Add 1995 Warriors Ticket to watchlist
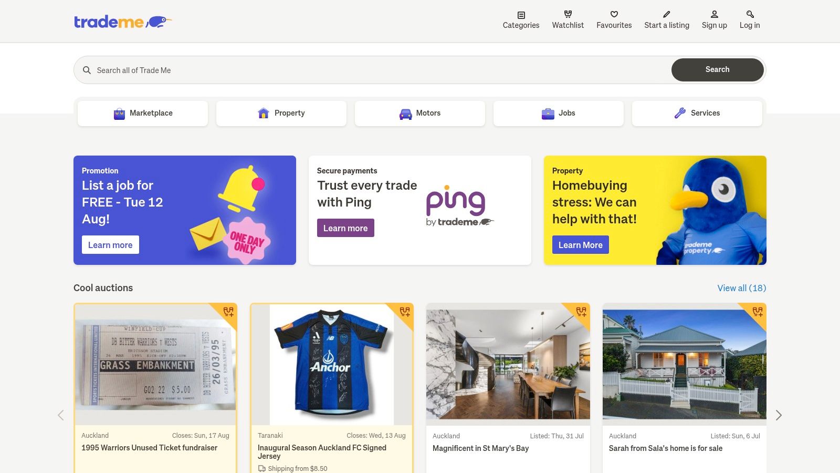The image size is (840, 473). point(228,312)
